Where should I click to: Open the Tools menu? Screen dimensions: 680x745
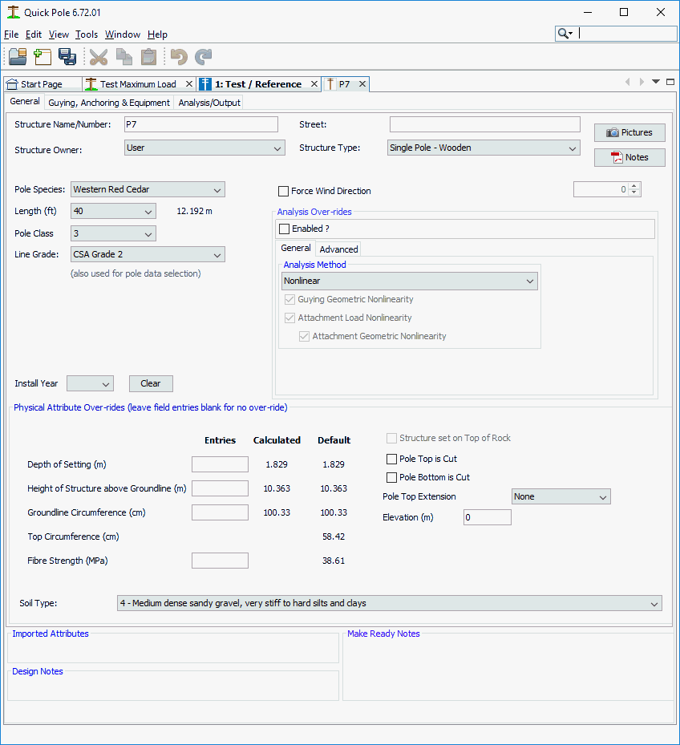point(87,34)
